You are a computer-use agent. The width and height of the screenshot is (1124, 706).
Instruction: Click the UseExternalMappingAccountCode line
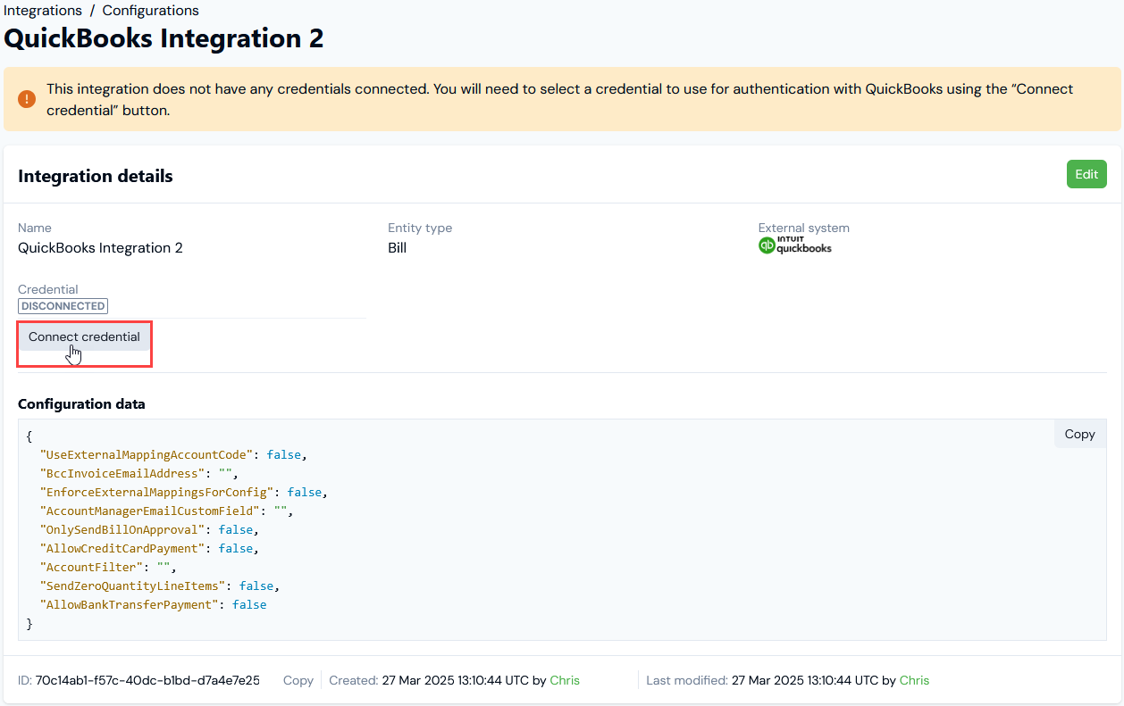(x=173, y=454)
